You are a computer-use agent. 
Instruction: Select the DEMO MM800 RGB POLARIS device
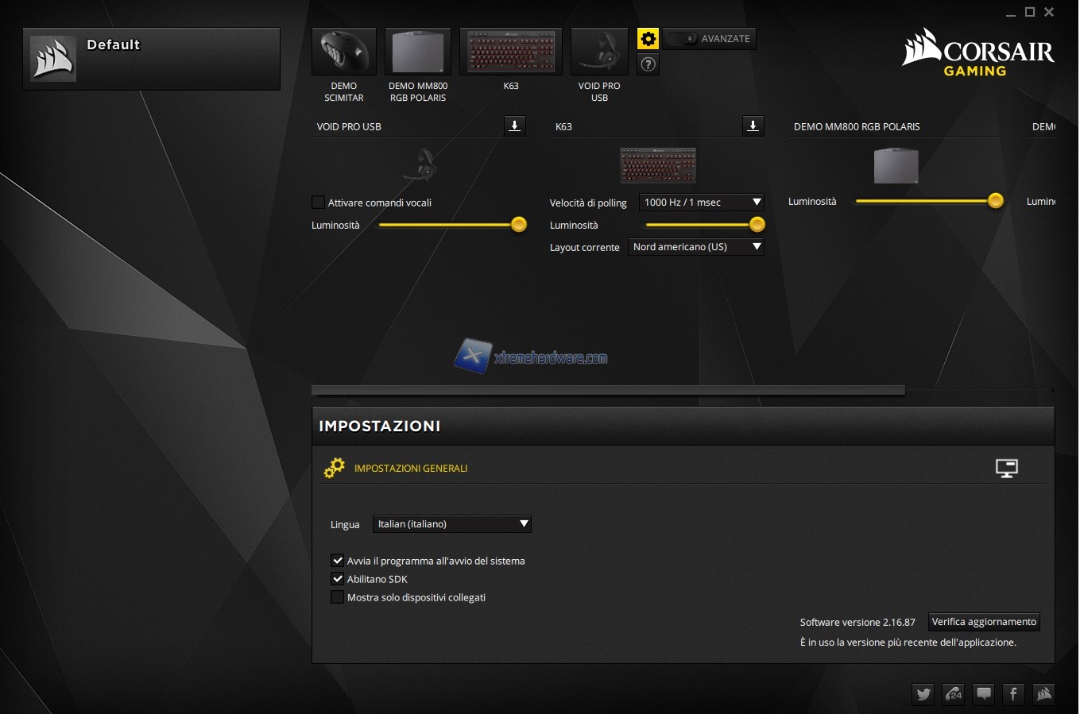(418, 52)
